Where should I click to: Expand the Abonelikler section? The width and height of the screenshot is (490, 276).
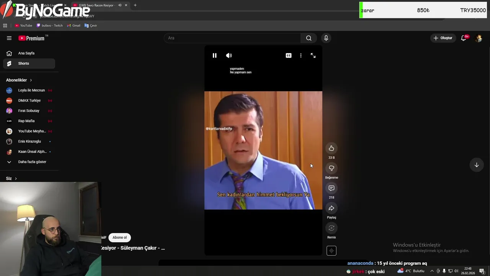(x=19, y=80)
